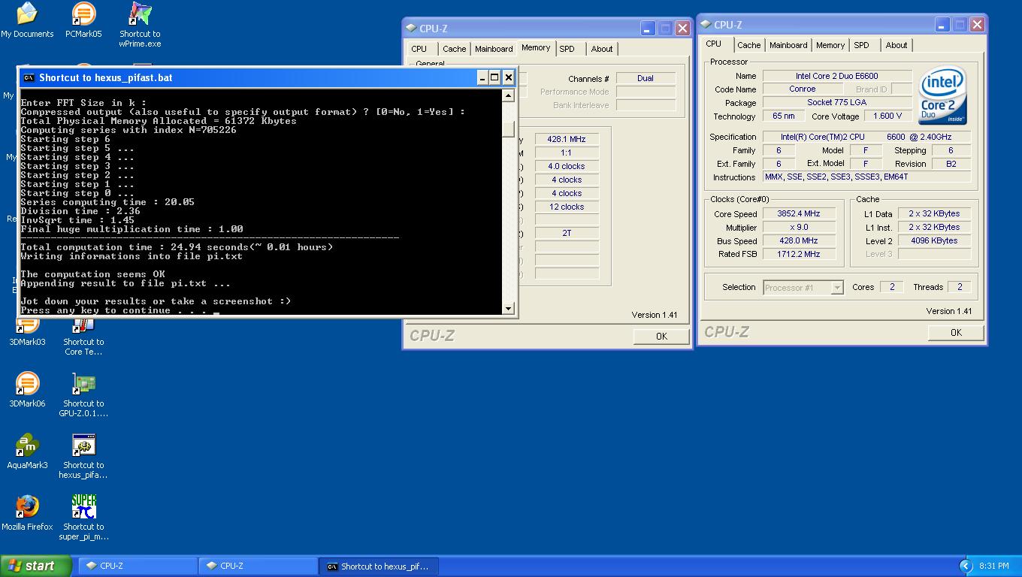Click the memory frequency value 428.1 MHz
1022x577 pixels.
click(566, 139)
